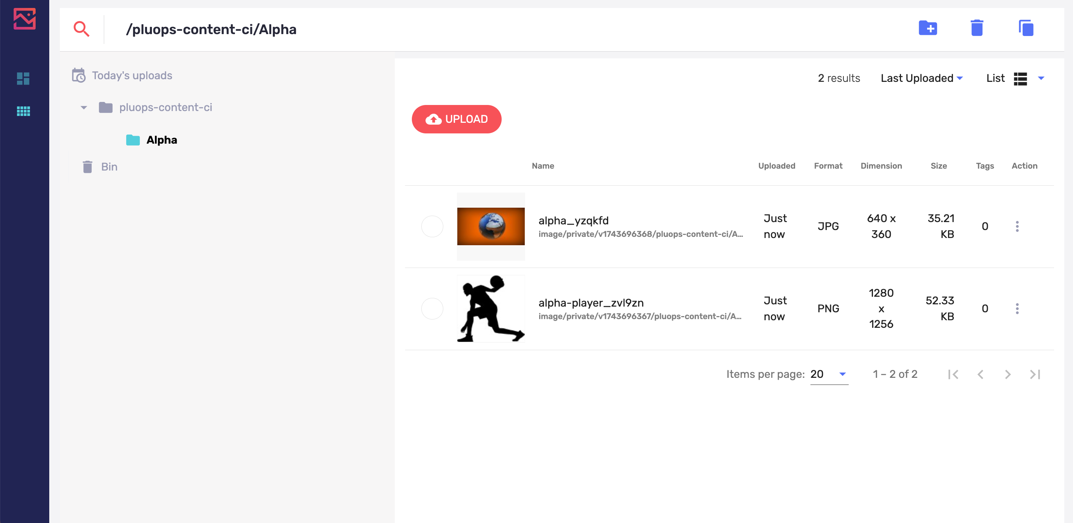Click the search magnifier icon
Viewport: 1073px width, 523px height.
tap(81, 29)
